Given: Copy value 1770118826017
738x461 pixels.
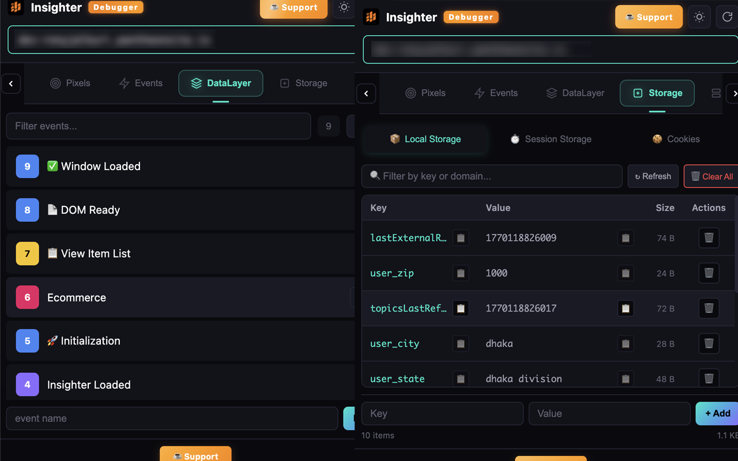Looking at the screenshot, I should point(626,308).
